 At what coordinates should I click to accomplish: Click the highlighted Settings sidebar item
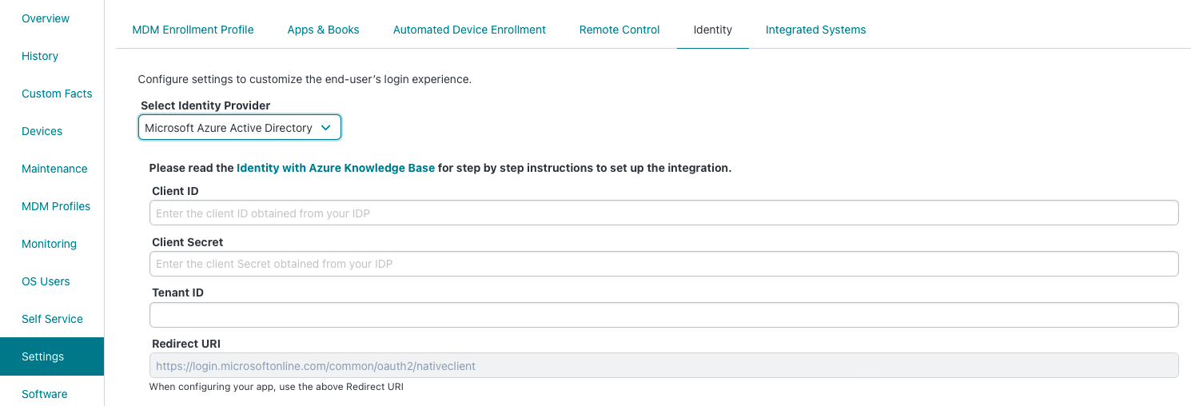coord(52,356)
